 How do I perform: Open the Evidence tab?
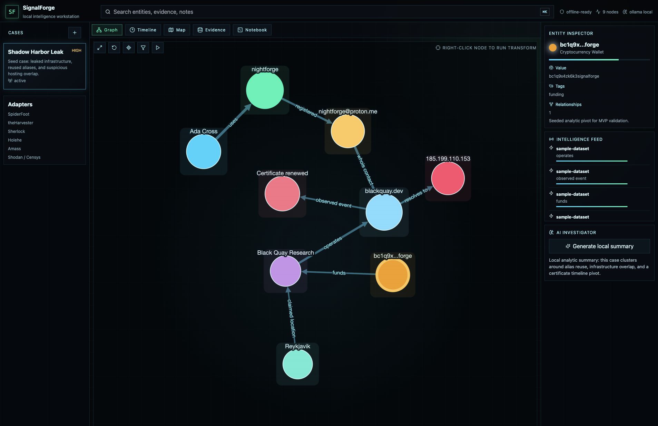coord(212,30)
